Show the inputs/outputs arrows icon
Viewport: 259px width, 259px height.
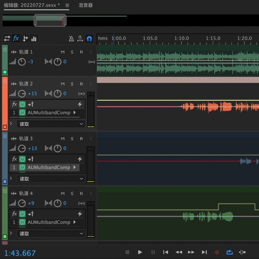(x=7, y=39)
